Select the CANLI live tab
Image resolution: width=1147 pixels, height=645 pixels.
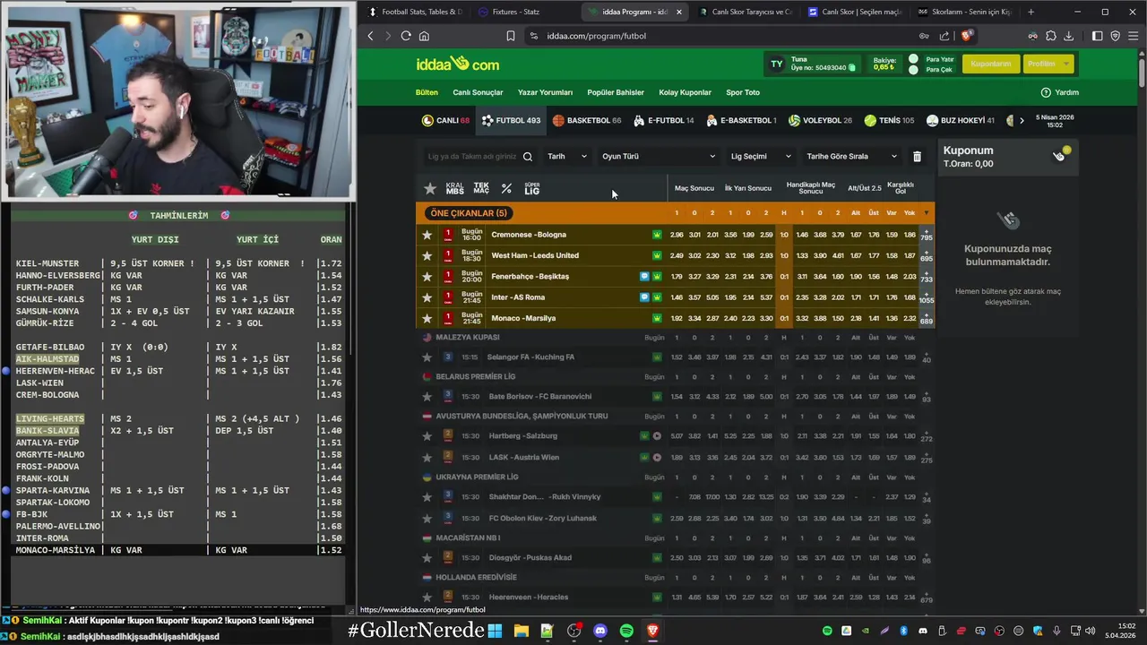445,120
